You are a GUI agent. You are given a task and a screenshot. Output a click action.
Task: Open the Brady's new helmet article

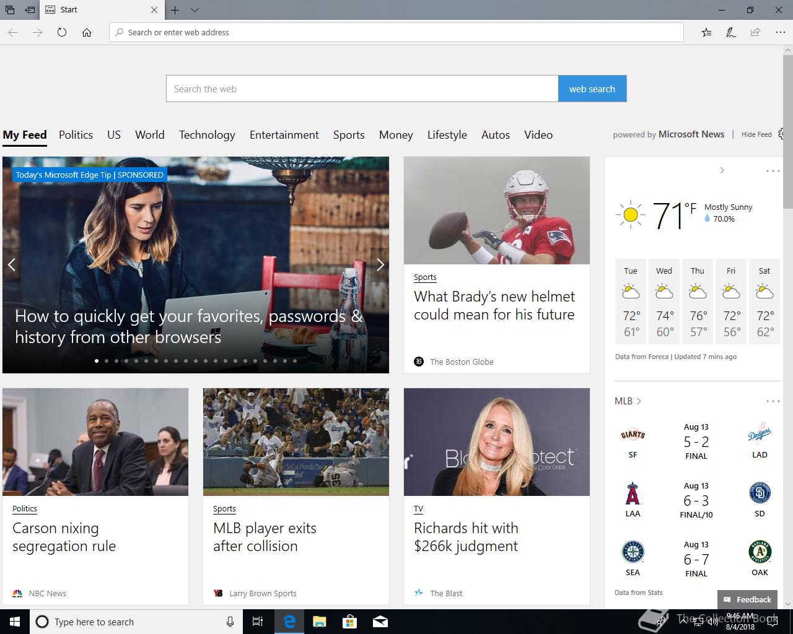point(494,305)
